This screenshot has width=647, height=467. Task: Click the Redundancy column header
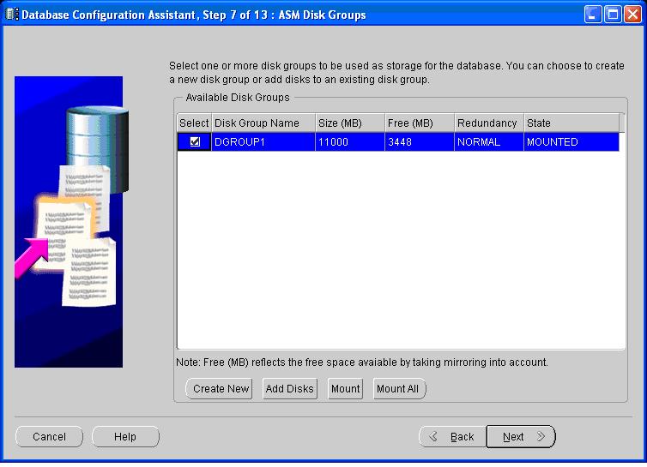click(488, 123)
